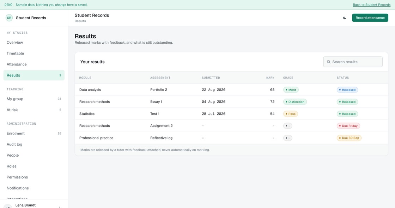Click the Due Friday status badge
Viewport: 395px width, 208px height.
[x=348, y=126]
